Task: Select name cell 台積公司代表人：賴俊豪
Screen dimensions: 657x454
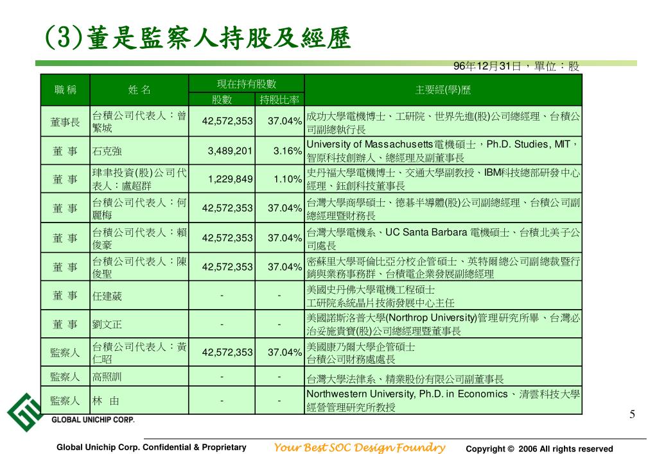Action: pos(139,238)
